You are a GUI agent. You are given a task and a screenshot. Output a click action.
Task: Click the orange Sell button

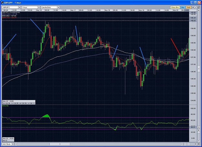point(188,7)
